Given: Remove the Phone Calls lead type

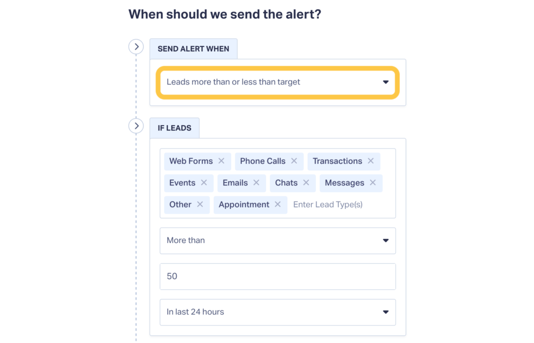Looking at the screenshot, I should click(x=295, y=162).
